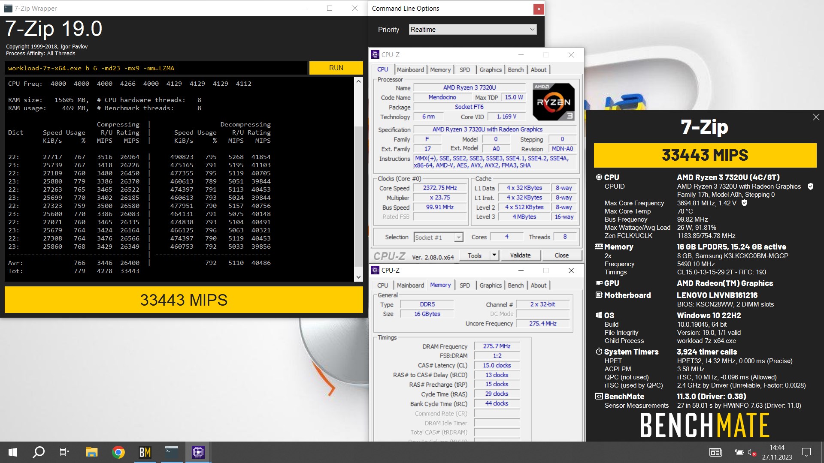Click the Close button in CPU-Z

562,256
